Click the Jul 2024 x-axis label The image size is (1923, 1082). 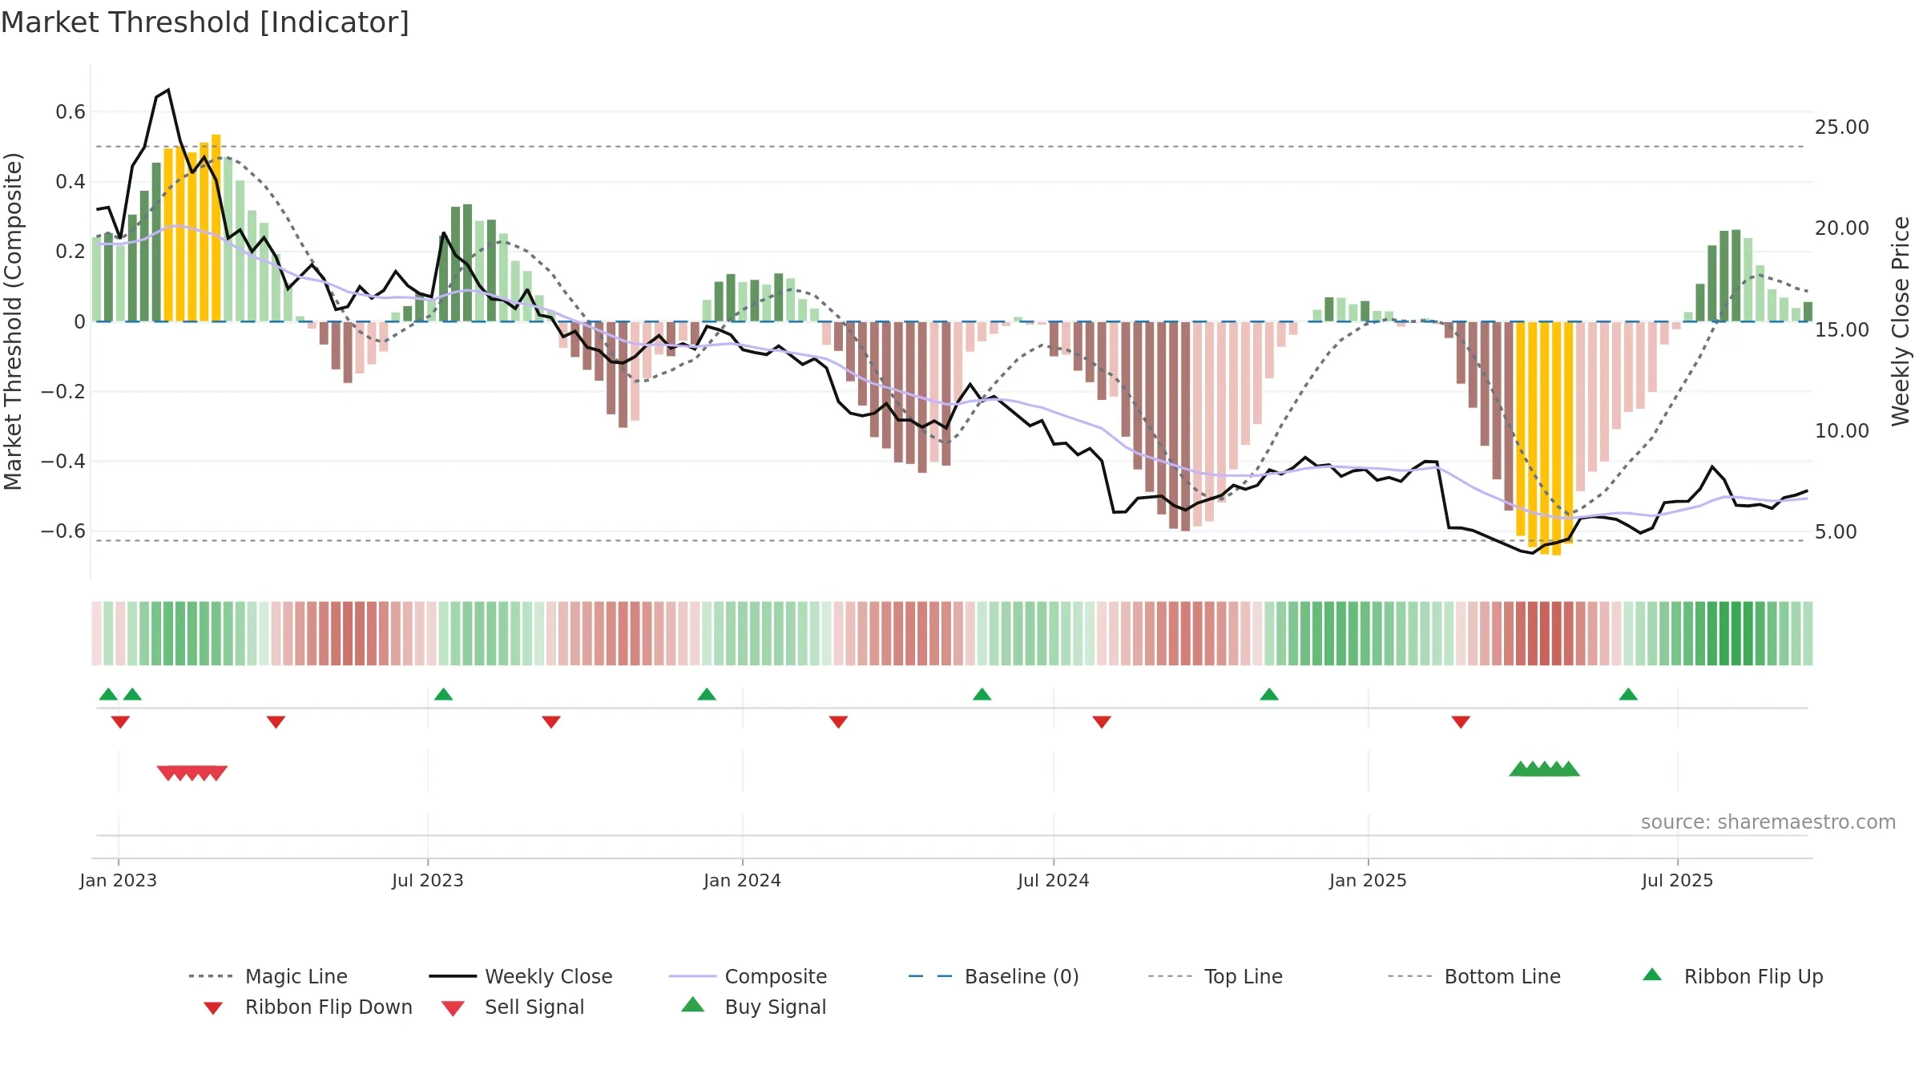point(1054,881)
